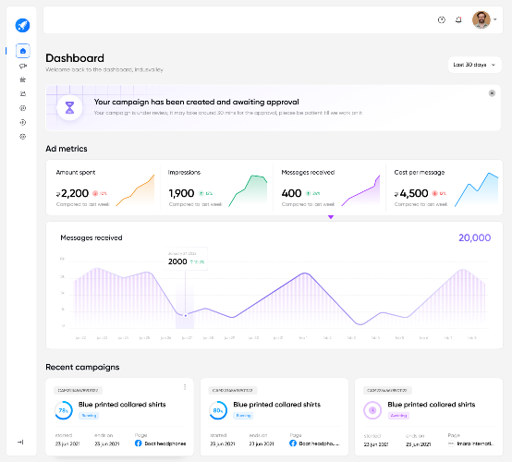Click the clock history icon in header
Image resolution: width=512 pixels, height=462 pixels.
click(442, 20)
